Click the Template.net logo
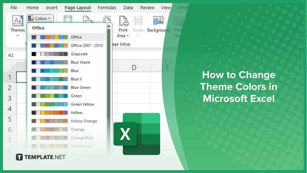307x173 pixels. (x=40, y=157)
